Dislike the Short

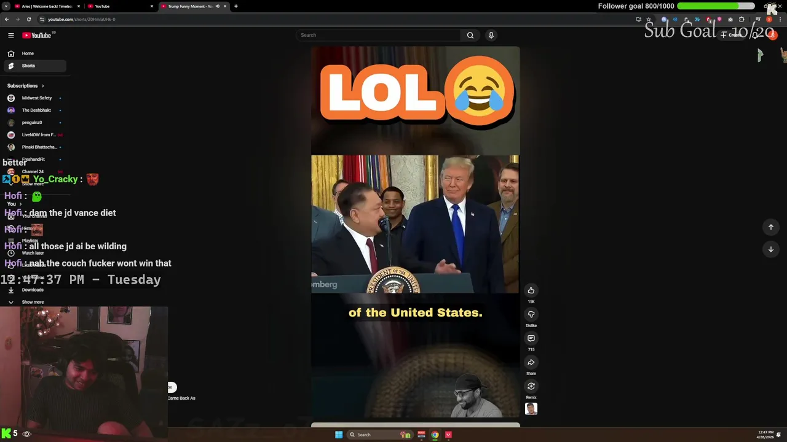pos(531,314)
